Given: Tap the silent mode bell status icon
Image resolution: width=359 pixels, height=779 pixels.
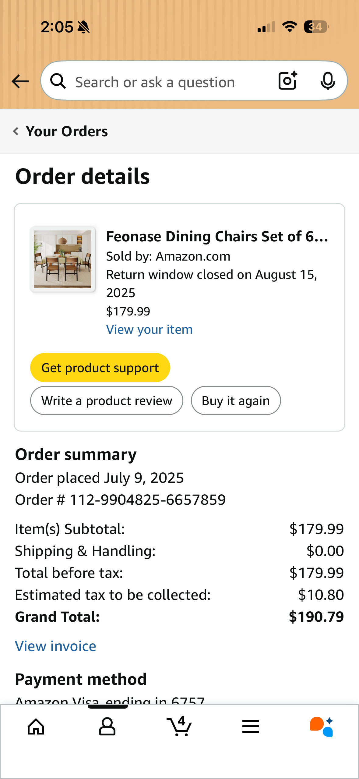Looking at the screenshot, I should [83, 27].
